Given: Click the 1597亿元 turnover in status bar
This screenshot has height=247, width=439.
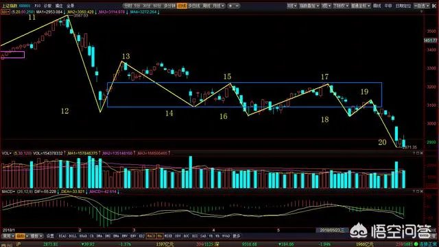Looking at the screenshot, I should tap(165, 244).
